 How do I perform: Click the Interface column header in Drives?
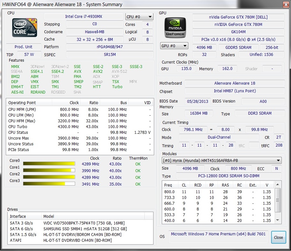tap(25, 216)
